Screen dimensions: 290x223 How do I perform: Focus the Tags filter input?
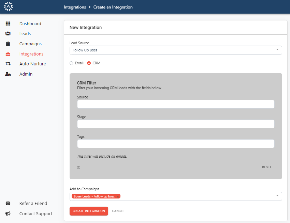pos(176,144)
